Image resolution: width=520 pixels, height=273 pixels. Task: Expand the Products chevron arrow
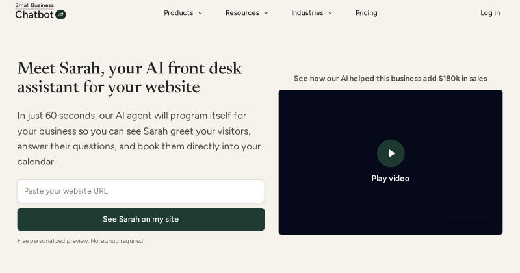point(200,13)
